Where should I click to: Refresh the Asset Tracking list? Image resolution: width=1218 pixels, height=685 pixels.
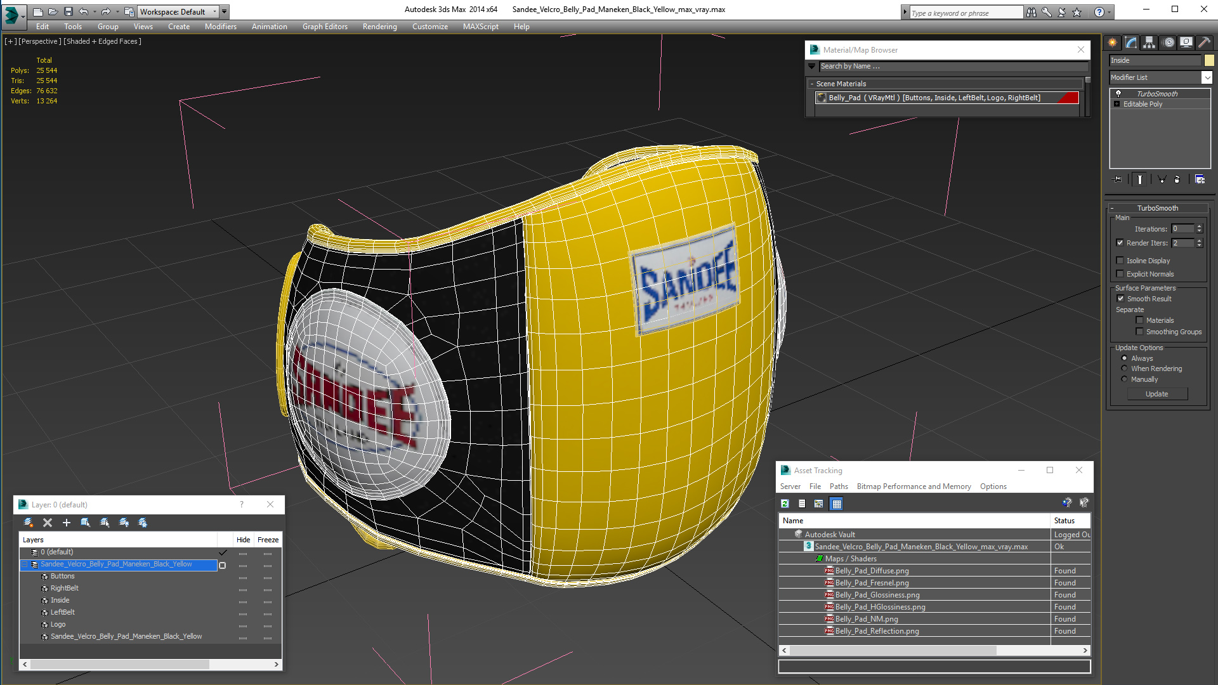tap(785, 504)
